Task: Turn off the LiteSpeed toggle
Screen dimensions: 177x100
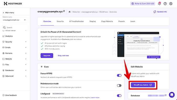Action: (x=119, y=96)
